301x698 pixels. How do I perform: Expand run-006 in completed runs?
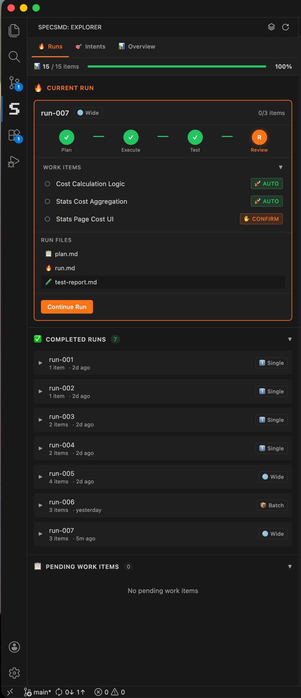pyautogui.click(x=40, y=505)
